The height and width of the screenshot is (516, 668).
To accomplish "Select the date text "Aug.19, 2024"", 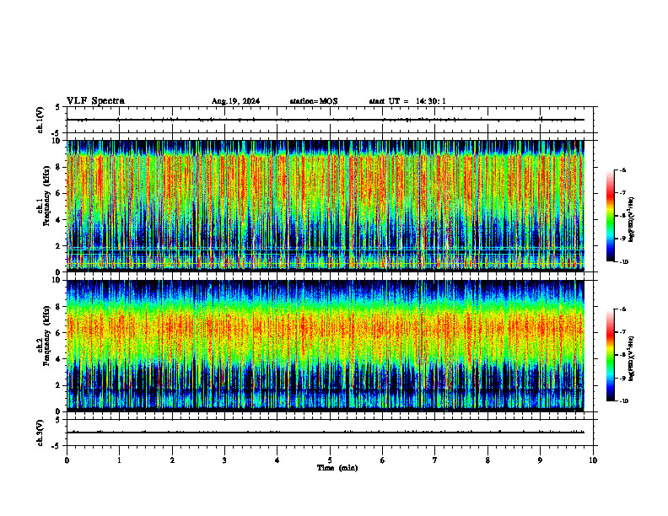I will [x=235, y=101].
